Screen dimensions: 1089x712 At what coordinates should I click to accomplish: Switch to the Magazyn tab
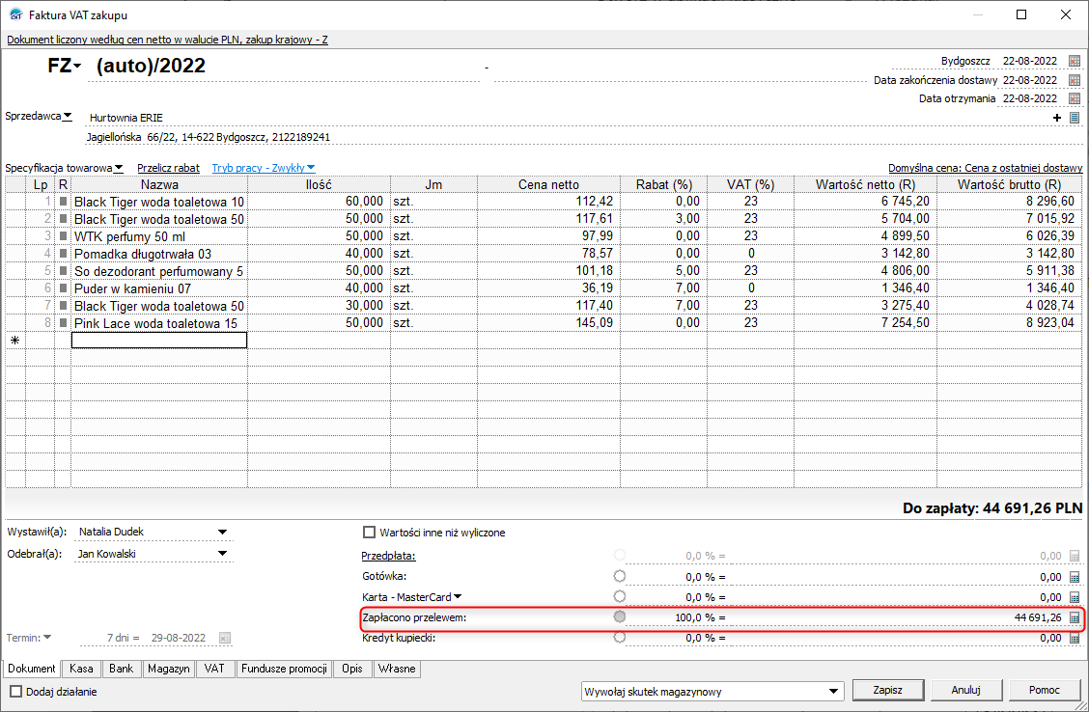[169, 669]
